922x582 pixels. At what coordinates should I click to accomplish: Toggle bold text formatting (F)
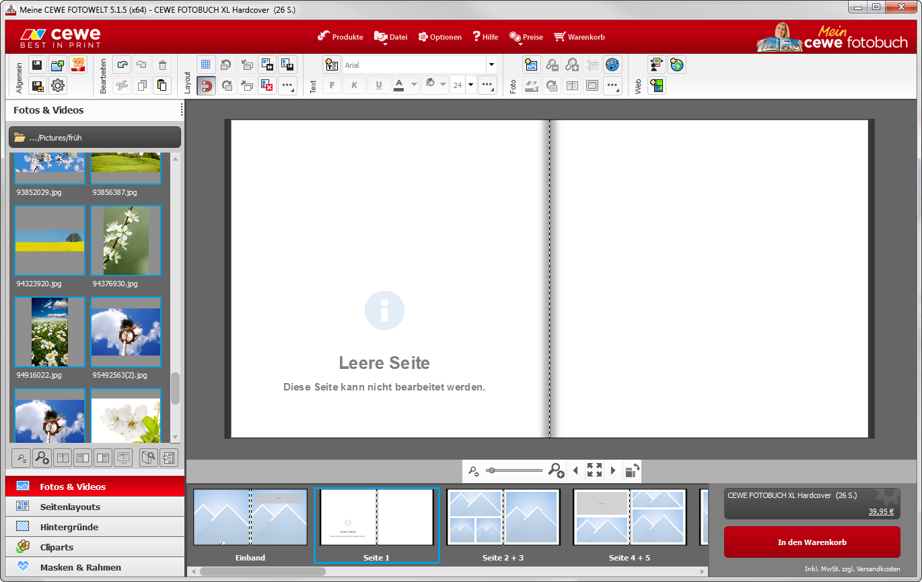coord(332,85)
